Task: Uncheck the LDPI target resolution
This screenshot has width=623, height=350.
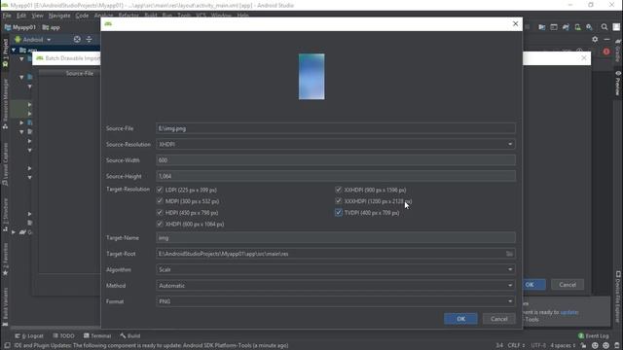Action: click(x=160, y=190)
